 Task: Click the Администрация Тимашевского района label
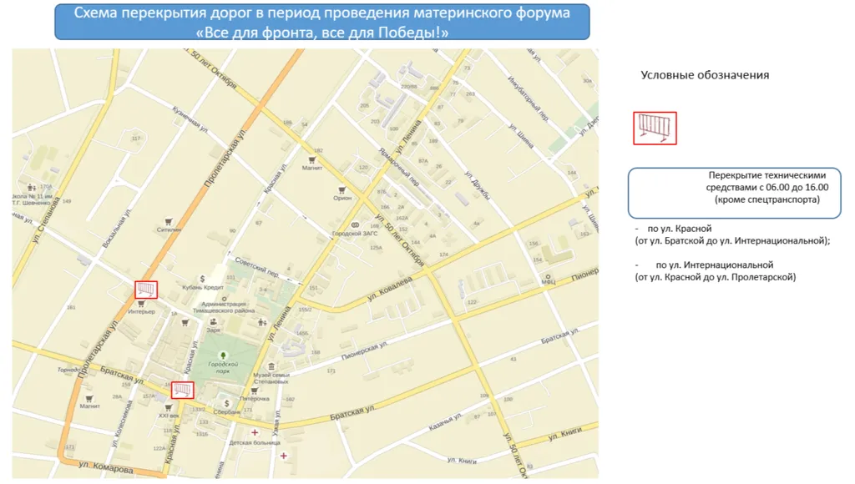click(223, 307)
